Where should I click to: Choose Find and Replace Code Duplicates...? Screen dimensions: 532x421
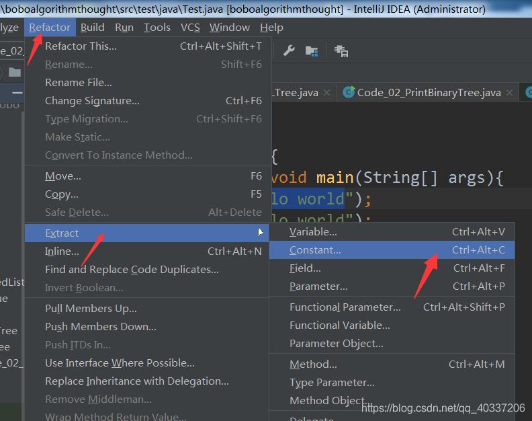(147, 270)
